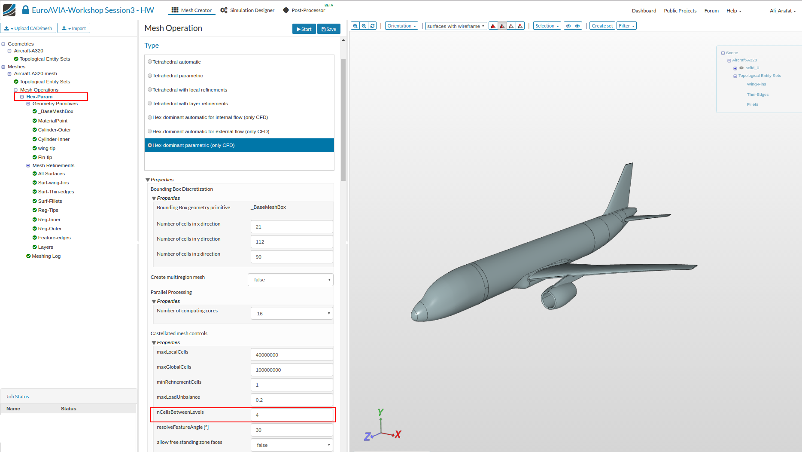Open Public Projects page
This screenshot has width=802, height=452.
click(x=680, y=11)
